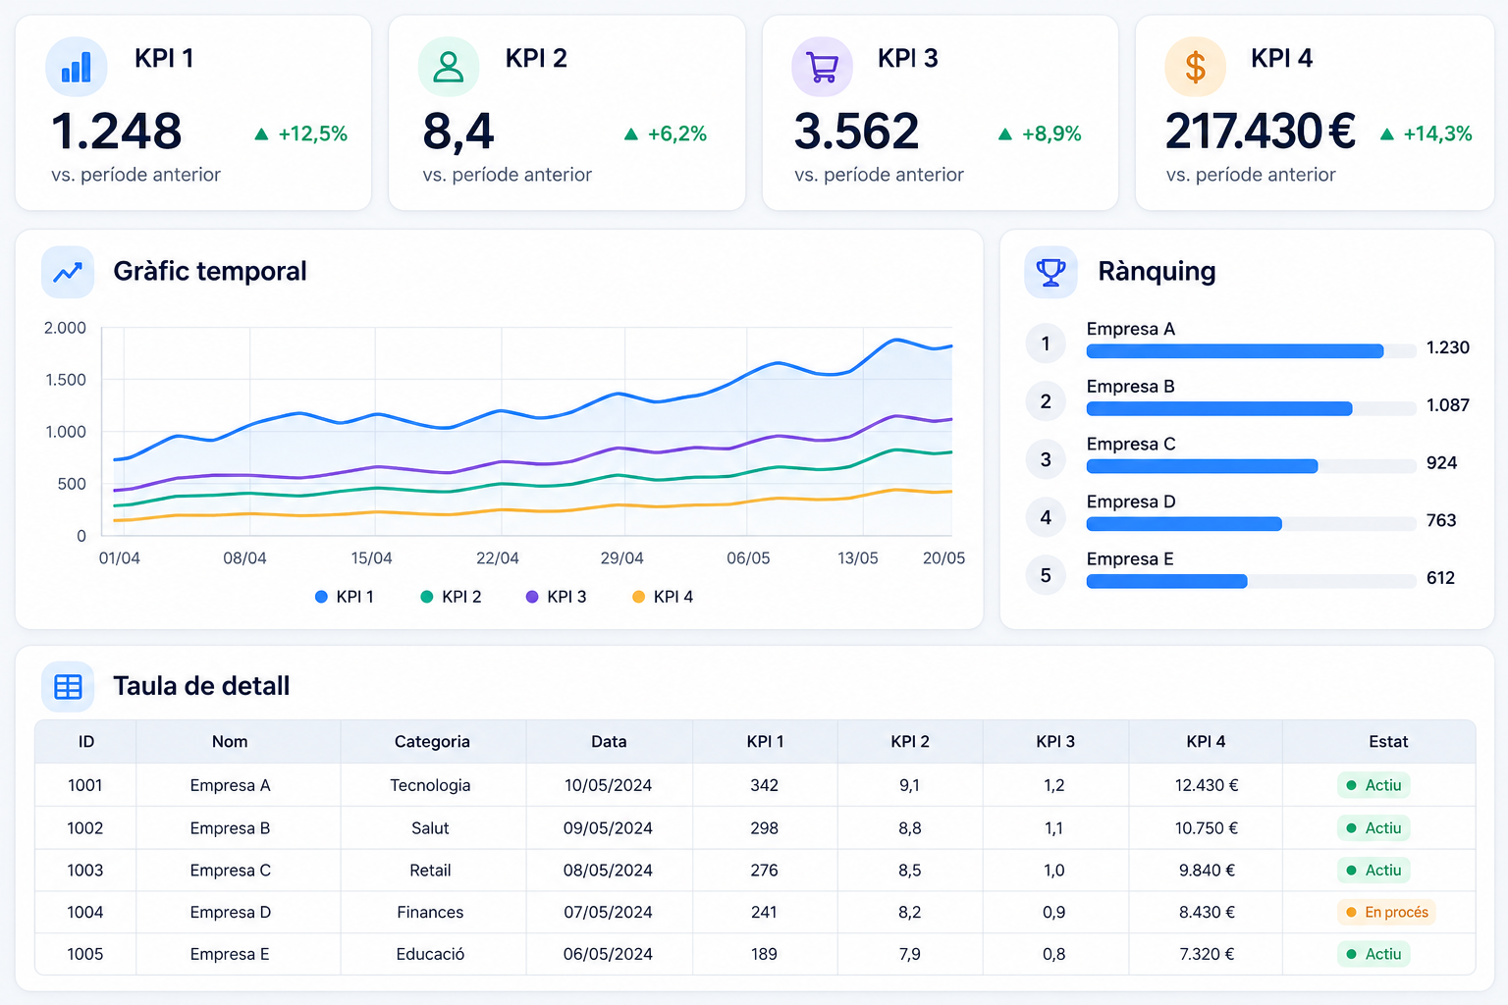Click the Retail category cell
Viewport: 1508px width, 1005px height.
coord(430,871)
